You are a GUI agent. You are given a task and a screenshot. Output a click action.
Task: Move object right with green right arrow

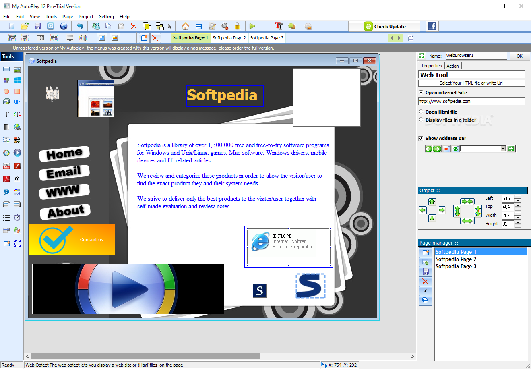442,210
